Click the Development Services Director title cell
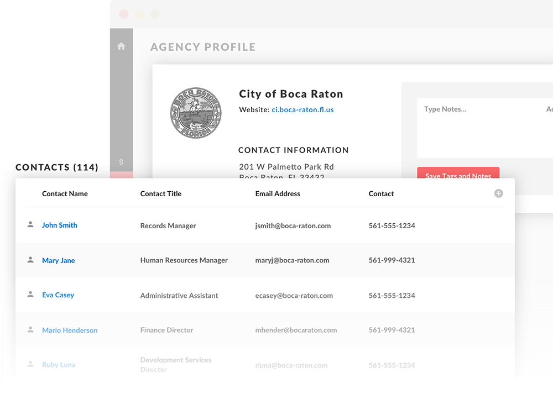Screen dimensions: 553x399 (x=176, y=364)
